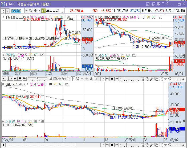Screen dimensions: 187x148
Task: Expand the 포스코DX name field corner arrow
Action: [63, 12]
